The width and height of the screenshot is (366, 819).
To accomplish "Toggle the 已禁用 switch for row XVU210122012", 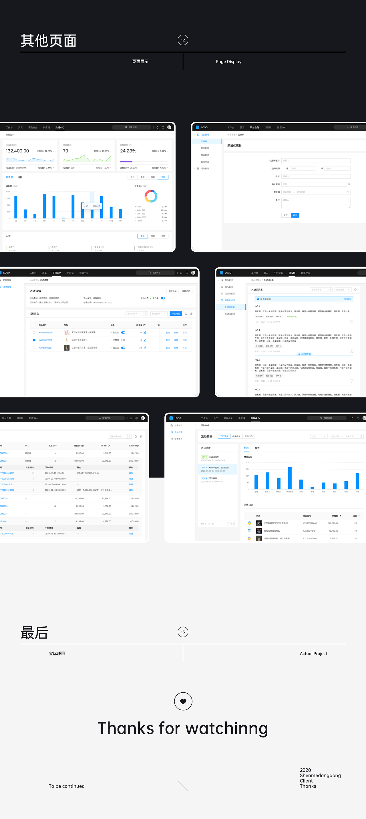I will (x=123, y=340).
